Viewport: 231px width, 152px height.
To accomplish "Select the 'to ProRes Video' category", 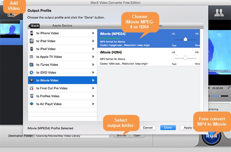I will coord(62,96).
